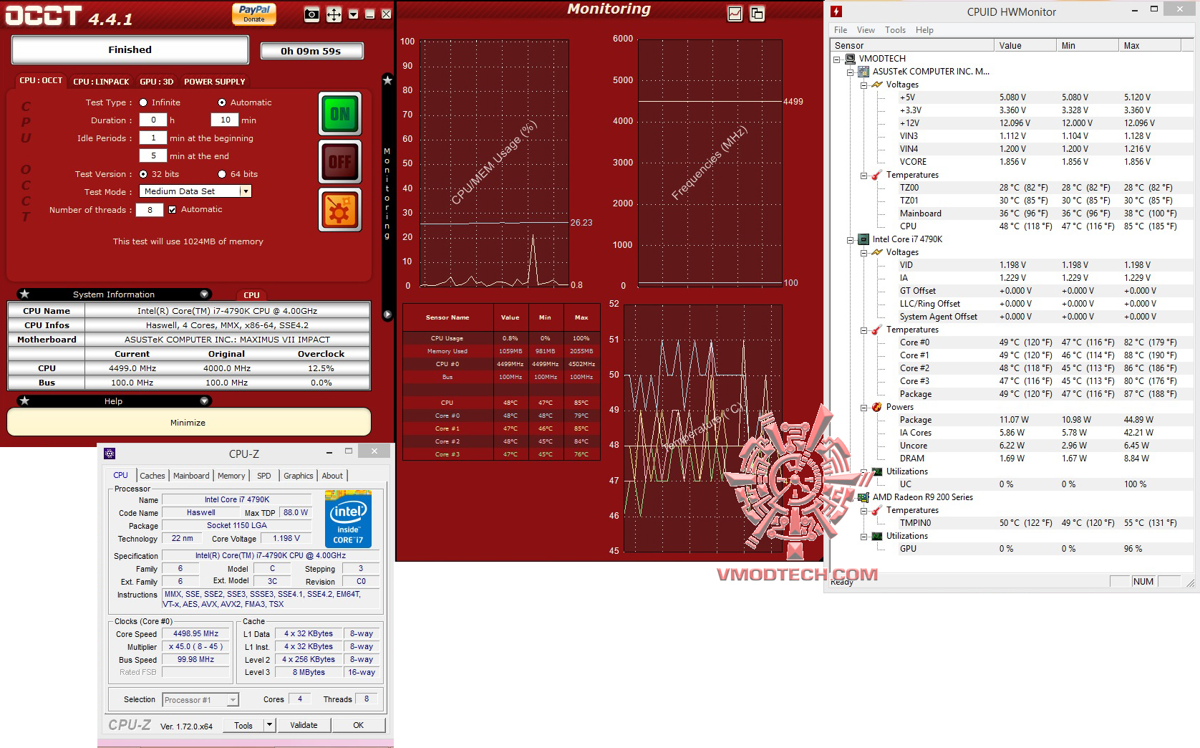The width and height of the screenshot is (1200, 748).
Task: Open the HWMonitor View menu
Action: click(866, 30)
